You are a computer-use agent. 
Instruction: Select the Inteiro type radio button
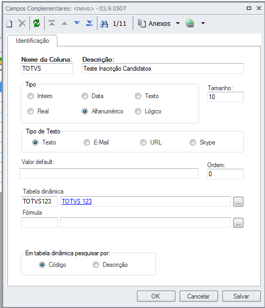[31, 96]
